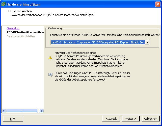Click the left scroll arrow in the sidebar
This screenshot has height=126, width=162.
click(4, 111)
